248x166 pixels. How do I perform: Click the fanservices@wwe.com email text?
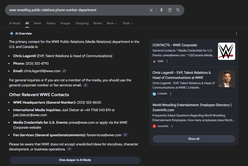pyautogui.click(x=104, y=135)
